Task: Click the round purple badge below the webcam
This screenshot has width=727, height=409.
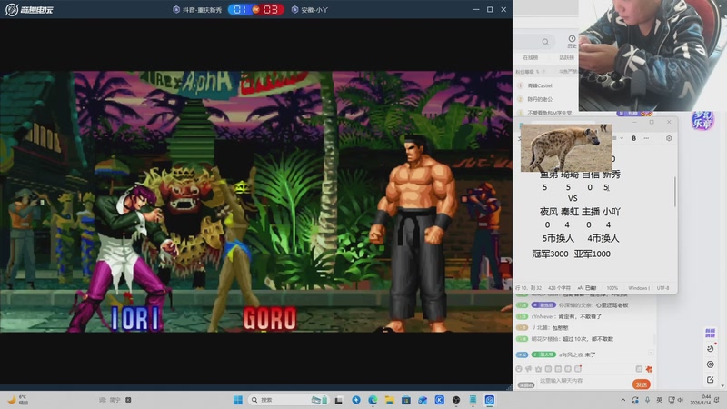Action: (x=702, y=121)
